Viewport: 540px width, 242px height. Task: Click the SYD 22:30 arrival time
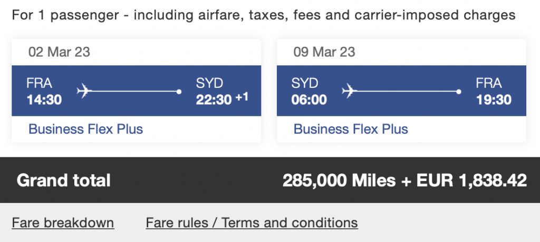coord(214,99)
